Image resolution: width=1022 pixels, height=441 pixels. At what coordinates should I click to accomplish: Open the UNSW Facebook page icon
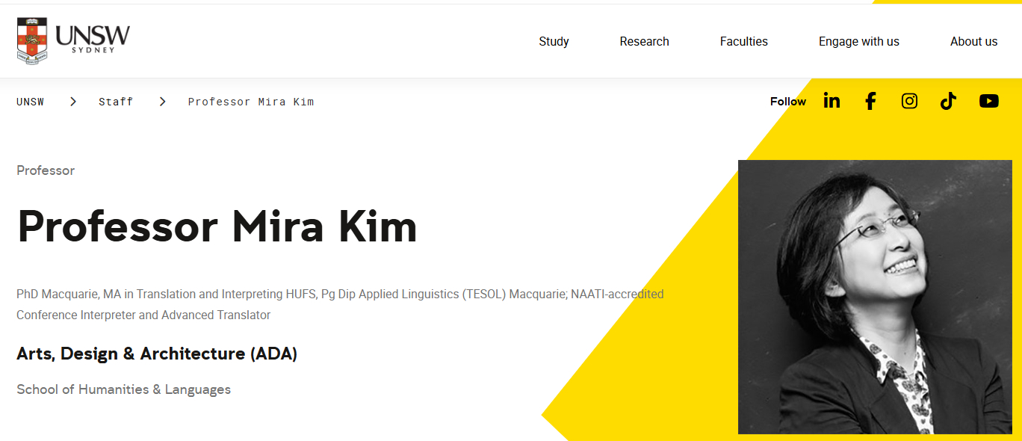coord(870,101)
